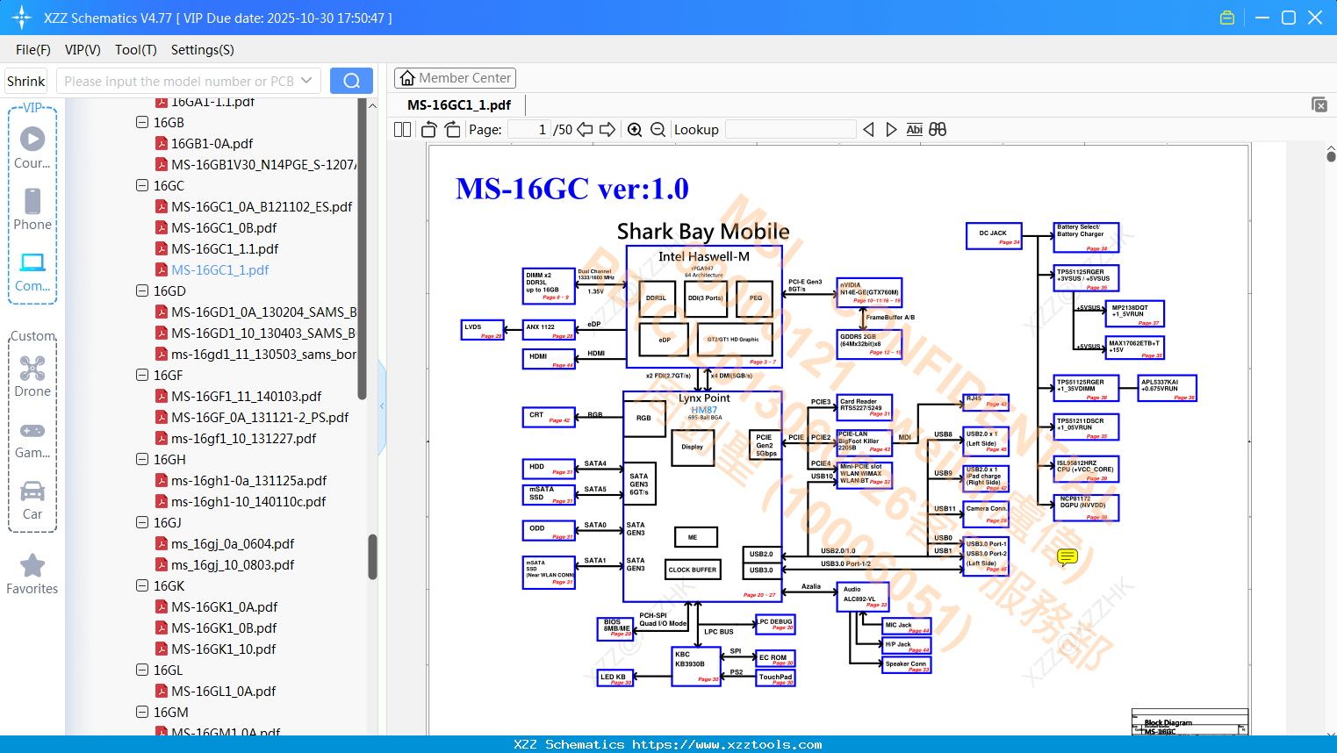Open the model number dropdown arrow

306,81
